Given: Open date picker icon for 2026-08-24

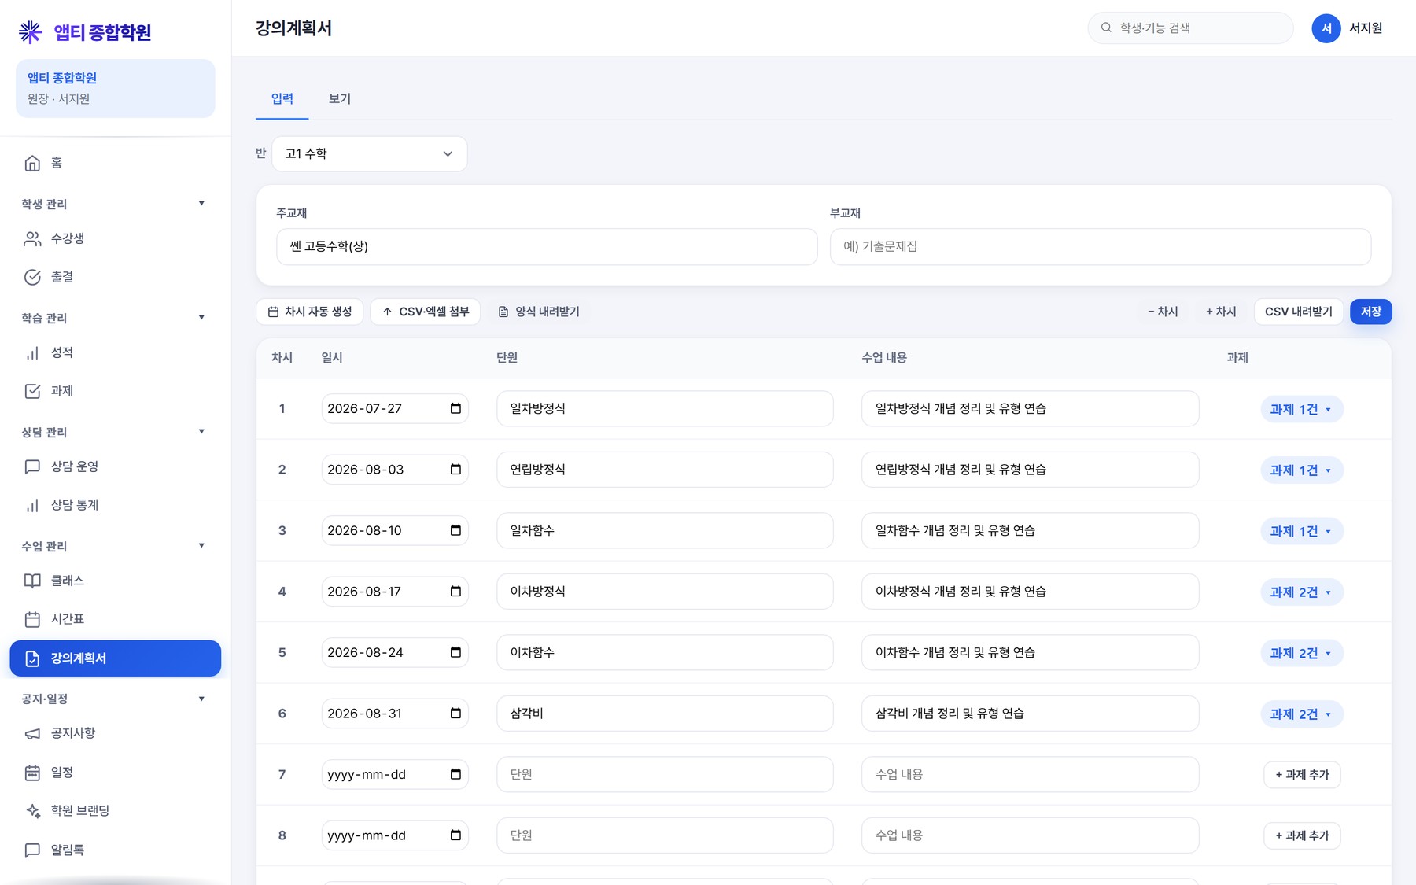Looking at the screenshot, I should click(x=455, y=652).
